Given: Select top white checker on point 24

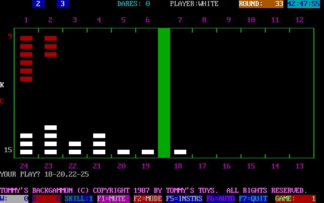Looking at the screenshot, I should (x=26, y=136).
